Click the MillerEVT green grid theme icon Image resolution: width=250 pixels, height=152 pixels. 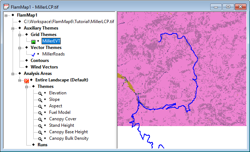tap(33, 42)
